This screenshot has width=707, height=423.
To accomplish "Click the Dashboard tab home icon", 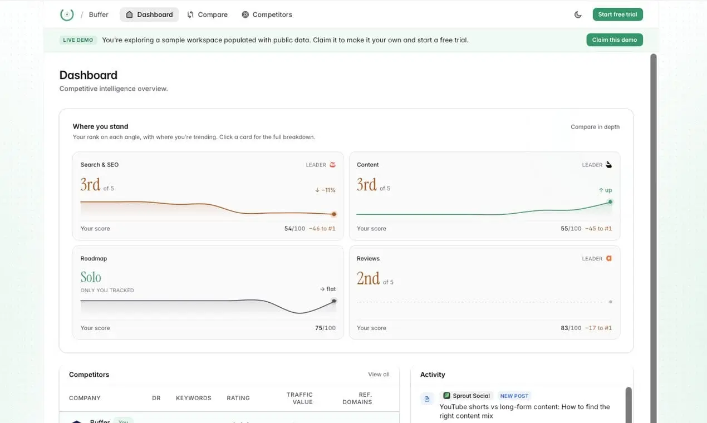I will [129, 14].
